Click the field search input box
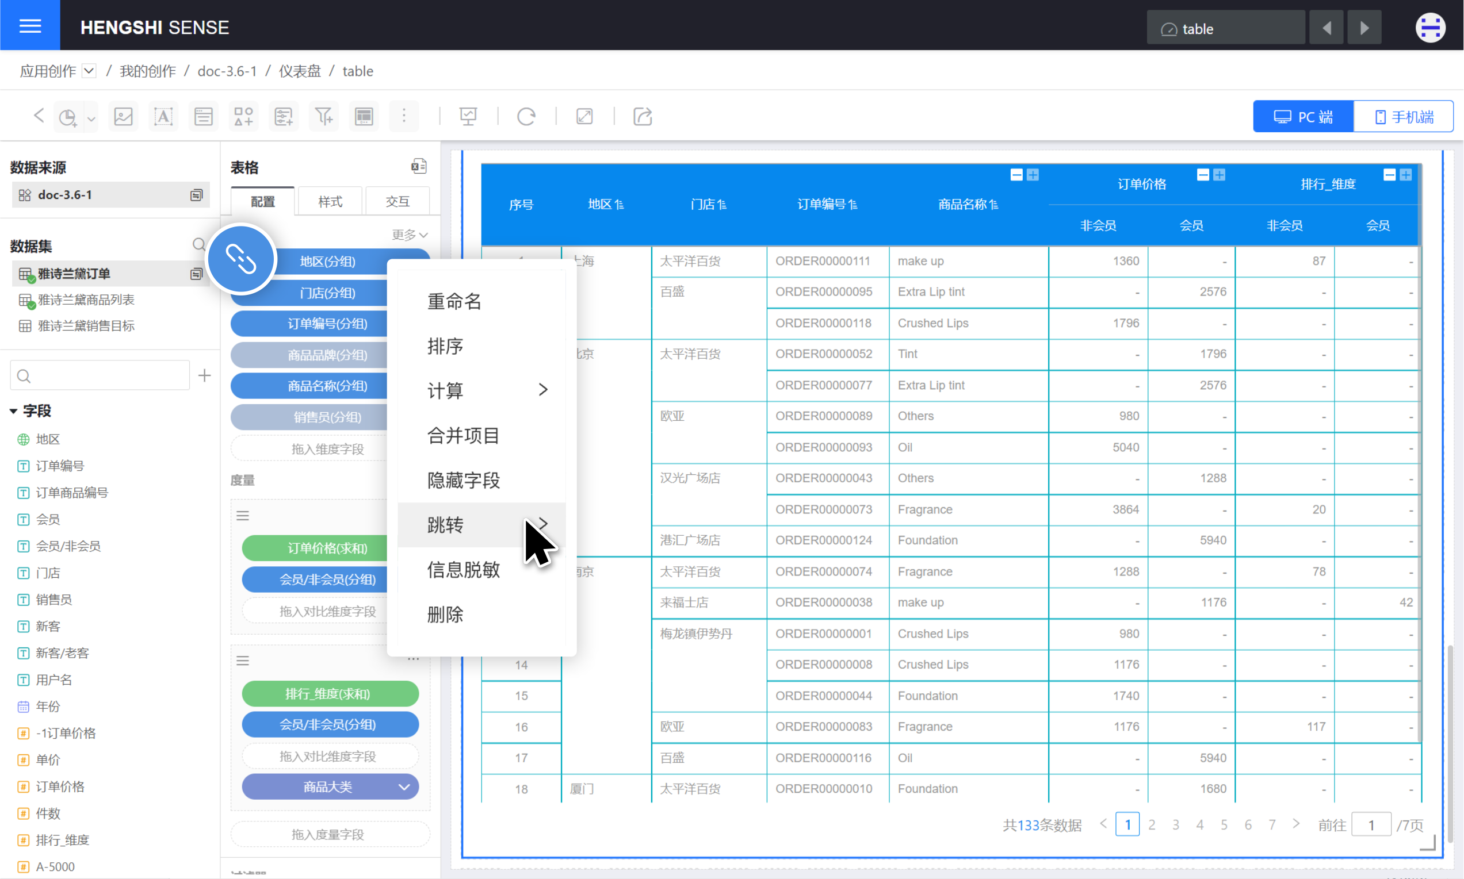Screen dimensions: 1464x879 click(x=100, y=375)
